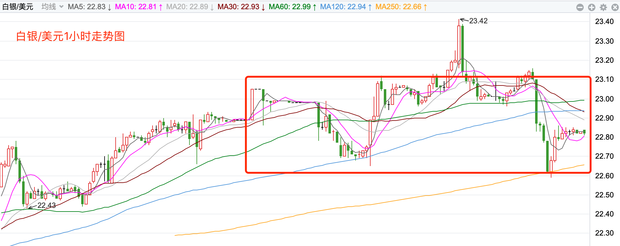Viewport: 620px width, 246px height.
Task: Click the 22.30 price axis tick
Action: [604, 233]
